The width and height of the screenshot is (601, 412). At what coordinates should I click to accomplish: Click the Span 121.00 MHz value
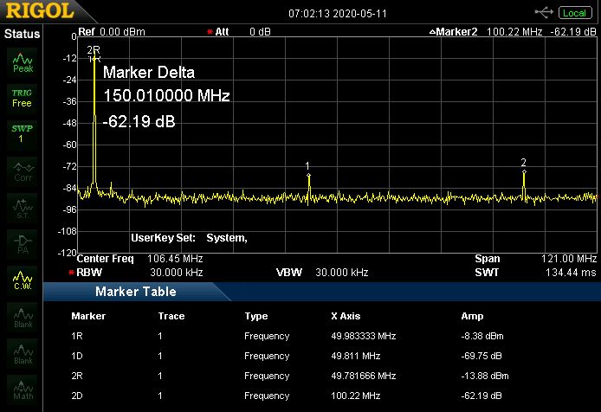point(569,259)
